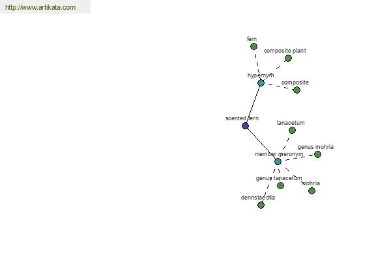
Task: Select the tanacetum node circle
Action: point(292,130)
